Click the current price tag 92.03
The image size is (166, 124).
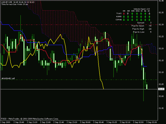click(x=161, y=89)
